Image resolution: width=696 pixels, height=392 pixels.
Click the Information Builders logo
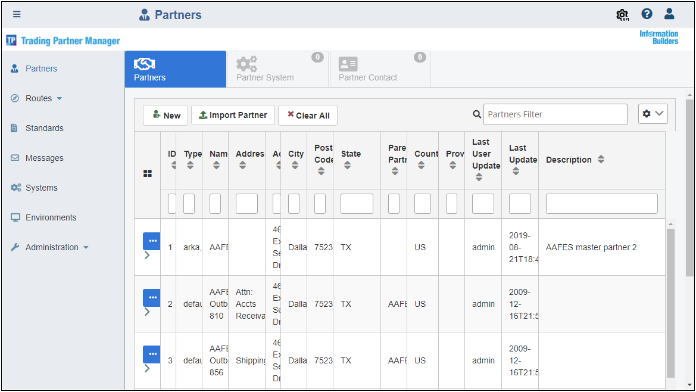[x=658, y=38]
